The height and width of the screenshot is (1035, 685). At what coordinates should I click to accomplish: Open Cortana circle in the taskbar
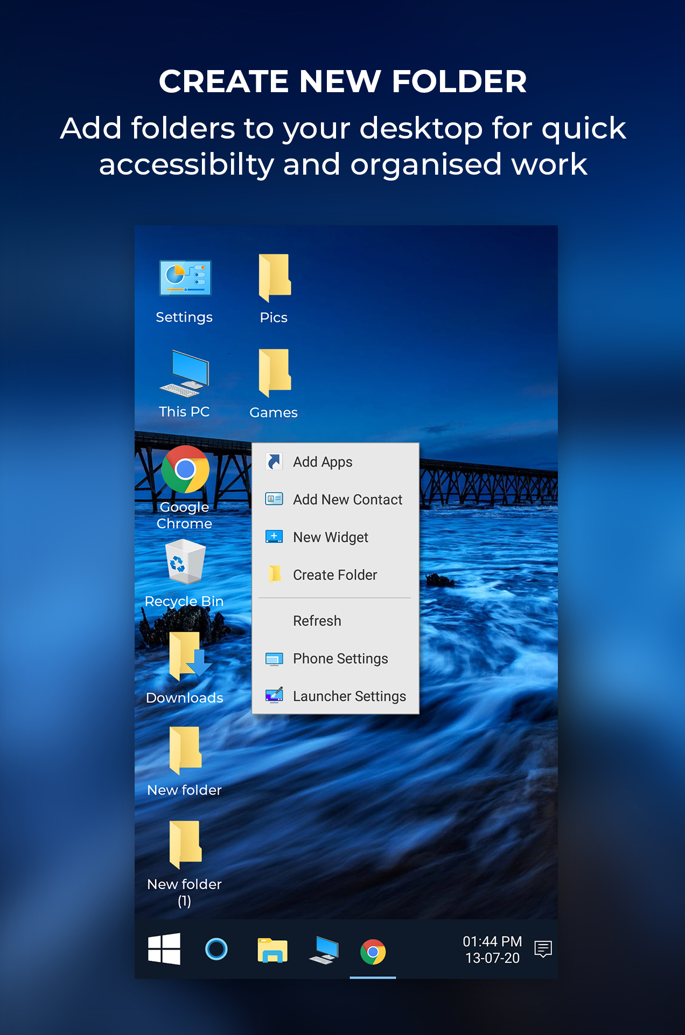pyautogui.click(x=216, y=949)
